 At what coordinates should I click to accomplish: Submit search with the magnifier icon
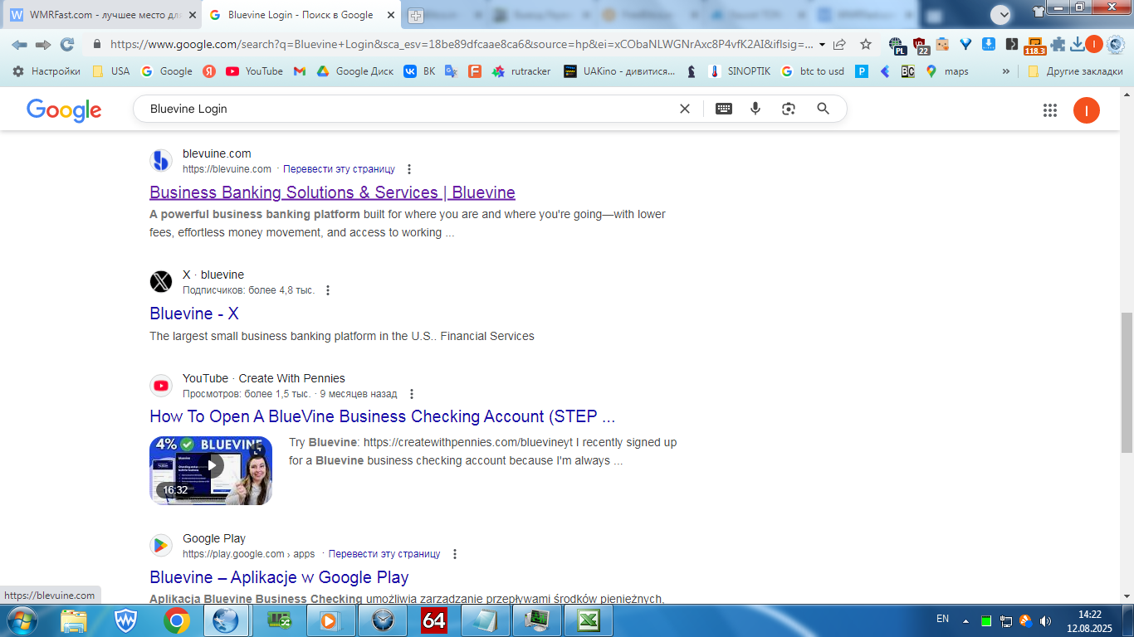(824, 109)
